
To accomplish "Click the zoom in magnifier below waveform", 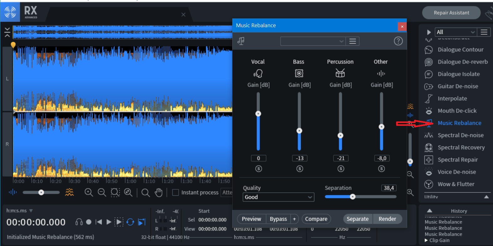I will coord(89,192).
